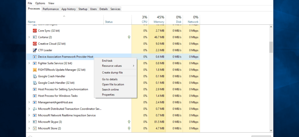Click the Creative Cloud process icon
299x137 pixels.
coord(35,44)
